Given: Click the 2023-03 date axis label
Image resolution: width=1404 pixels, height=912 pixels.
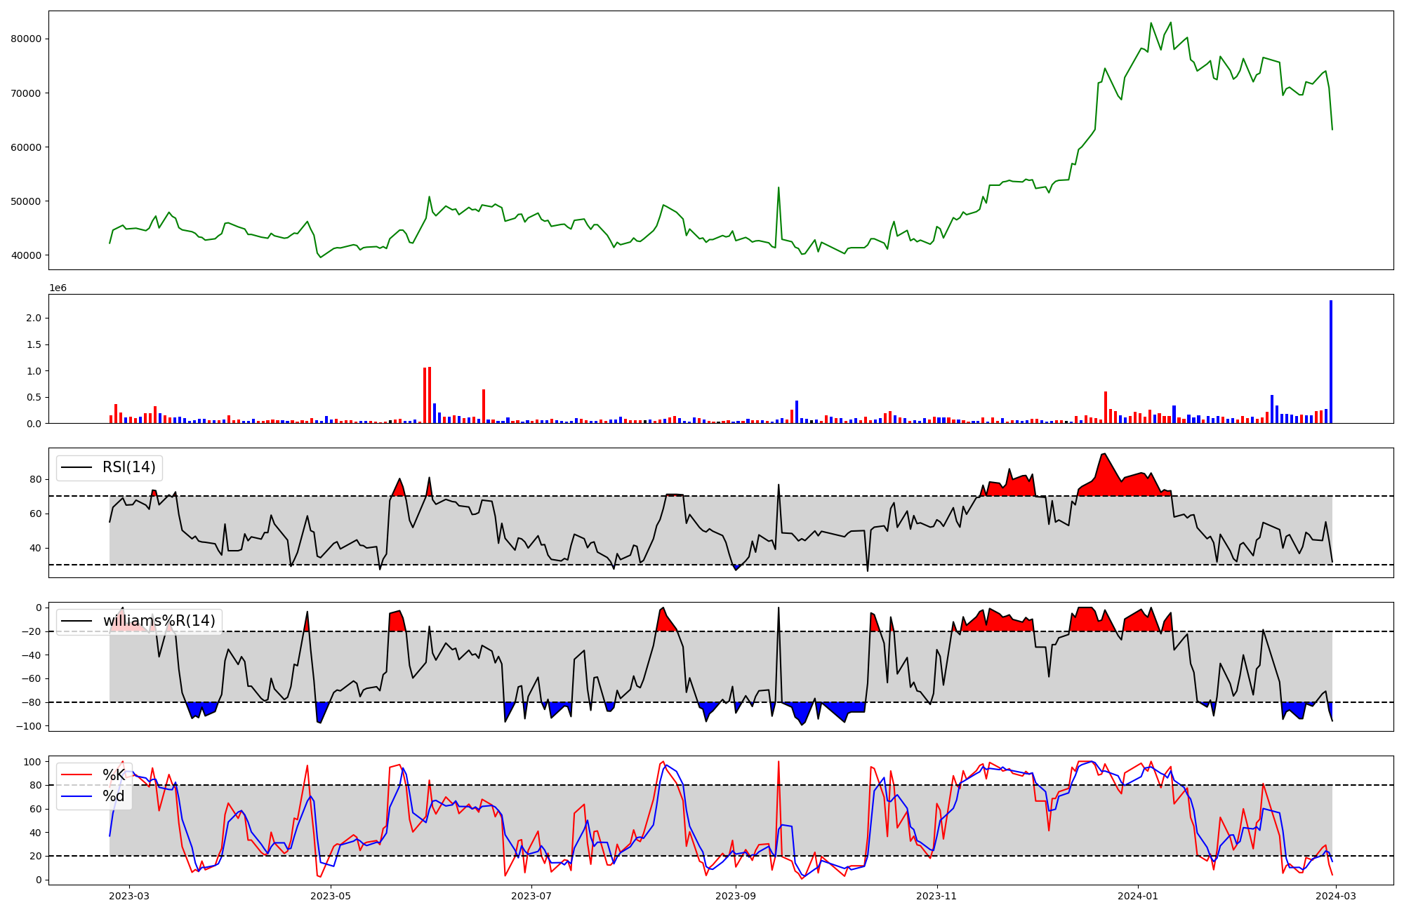Looking at the screenshot, I should pyautogui.click(x=129, y=896).
